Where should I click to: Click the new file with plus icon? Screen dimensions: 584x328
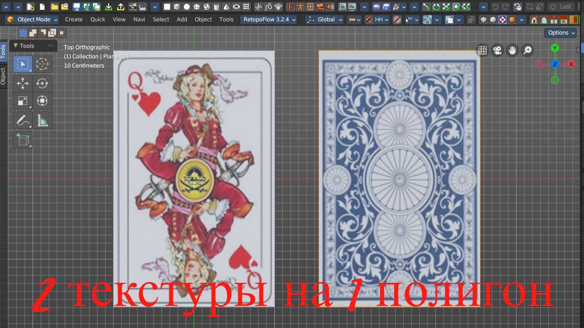[31, 7]
